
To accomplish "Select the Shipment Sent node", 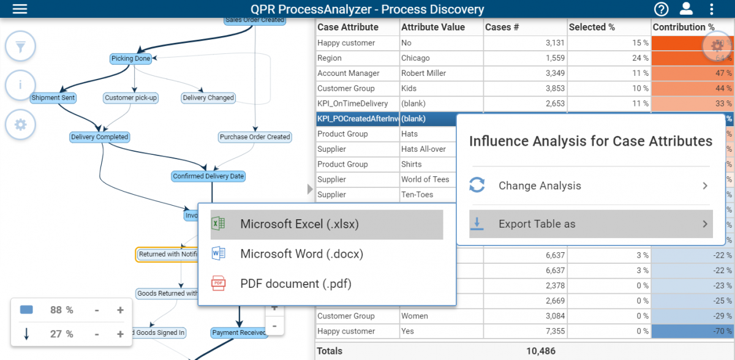I will point(54,98).
